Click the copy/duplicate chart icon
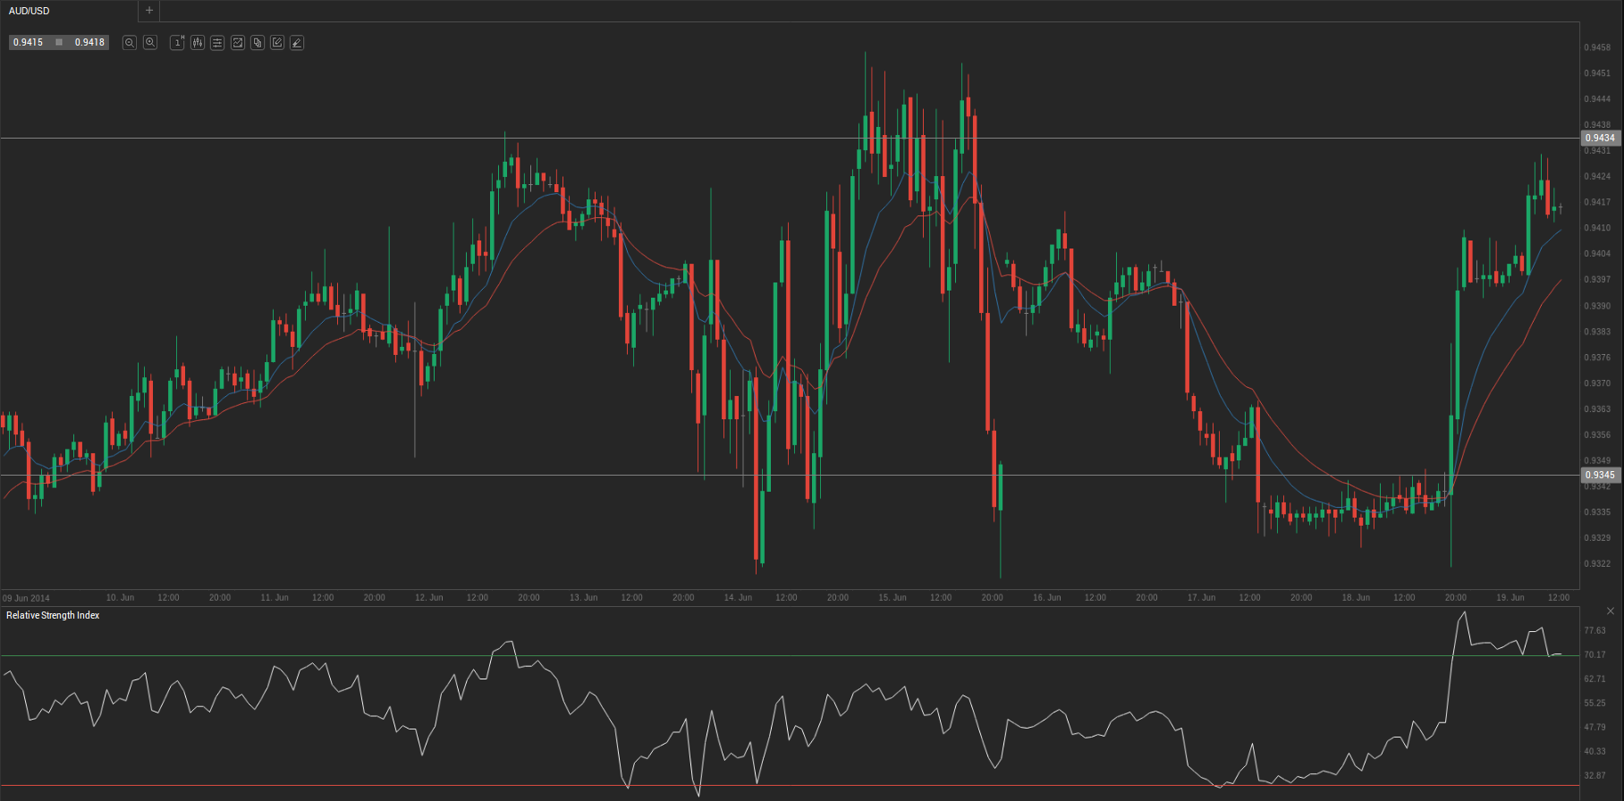The height and width of the screenshot is (801, 1624). click(258, 42)
